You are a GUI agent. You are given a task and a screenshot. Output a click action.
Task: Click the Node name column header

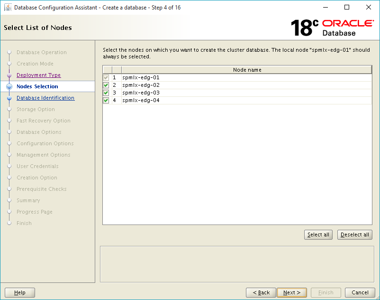(247, 70)
